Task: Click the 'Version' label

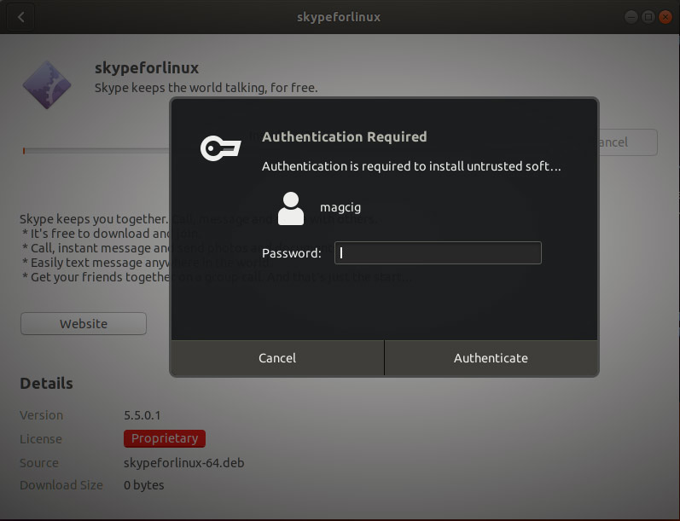Action: [42, 415]
